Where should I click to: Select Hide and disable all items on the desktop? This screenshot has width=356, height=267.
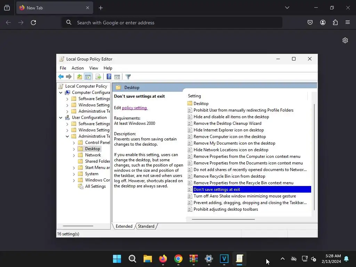(x=231, y=117)
